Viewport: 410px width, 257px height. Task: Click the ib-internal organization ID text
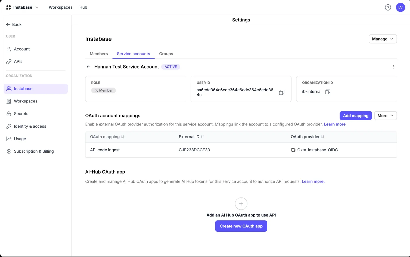(312, 92)
